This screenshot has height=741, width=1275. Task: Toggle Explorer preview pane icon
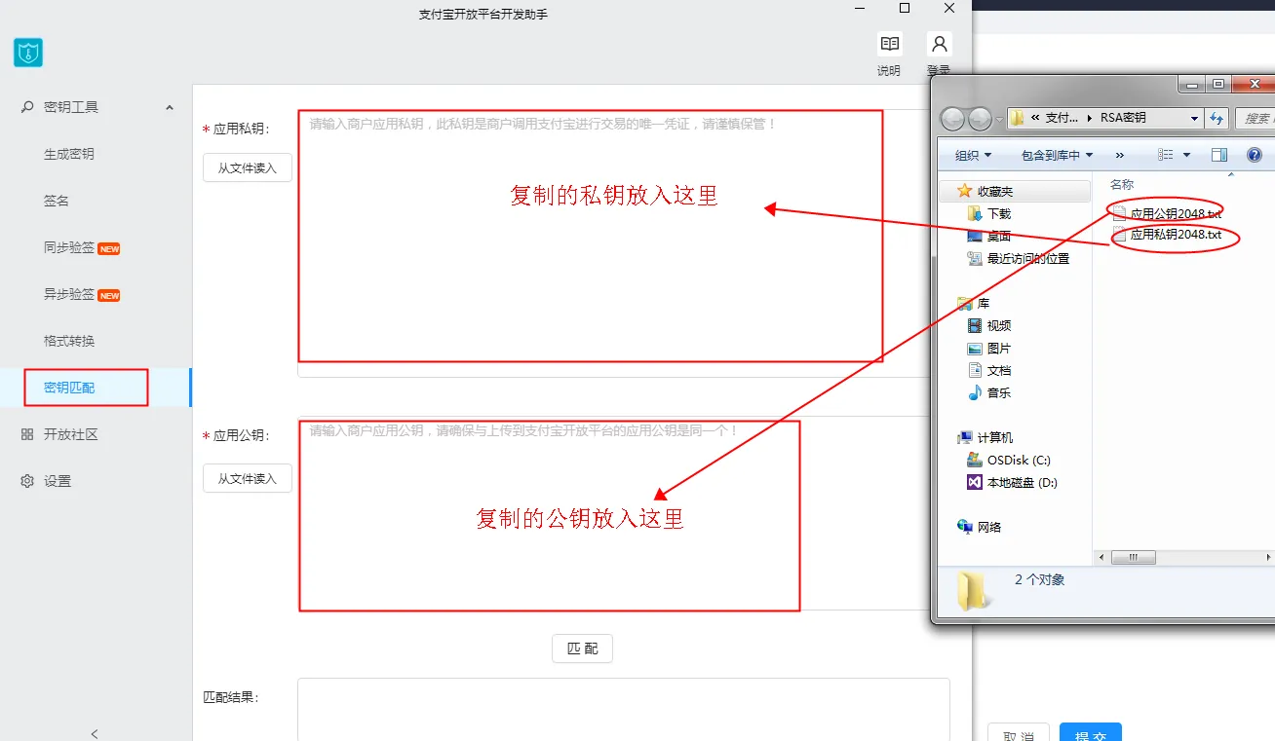1218,155
